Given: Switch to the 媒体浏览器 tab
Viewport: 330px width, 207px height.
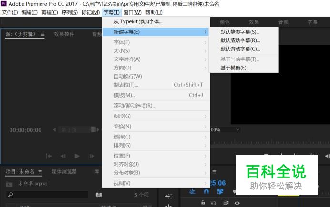Looking at the screenshot, I should 64,172.
